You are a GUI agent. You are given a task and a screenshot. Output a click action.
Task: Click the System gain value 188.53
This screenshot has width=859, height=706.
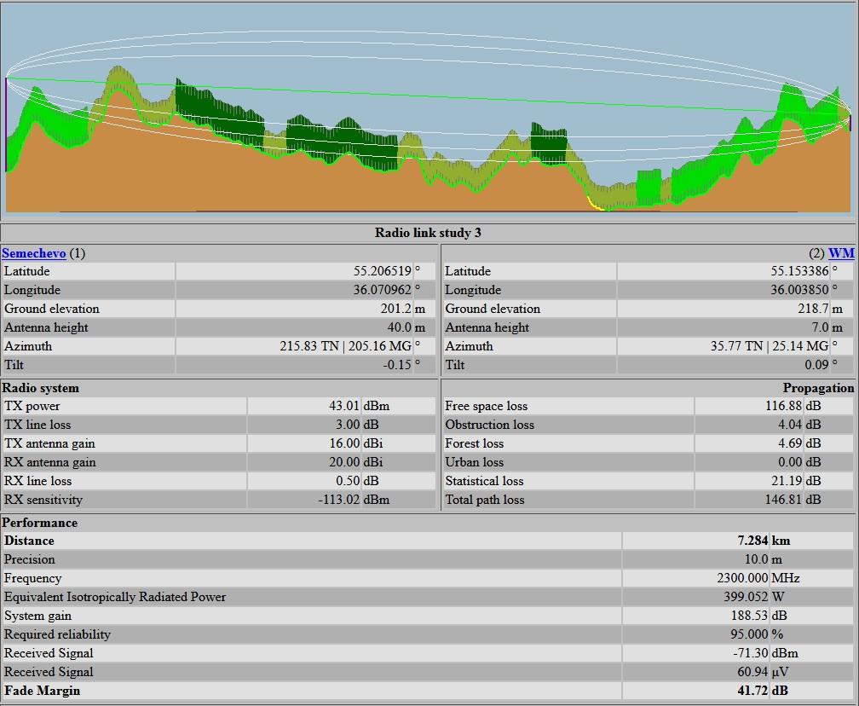tap(750, 616)
